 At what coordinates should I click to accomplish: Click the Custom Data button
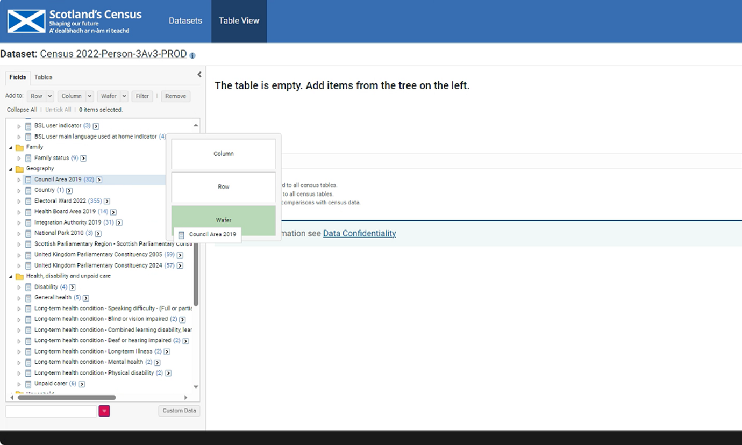coord(179,411)
